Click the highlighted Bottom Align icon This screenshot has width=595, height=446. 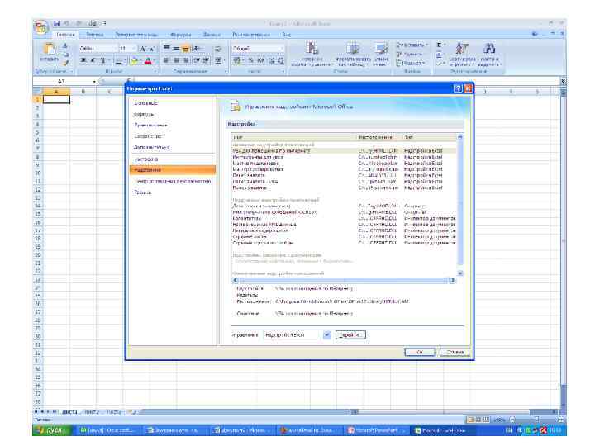point(186,48)
